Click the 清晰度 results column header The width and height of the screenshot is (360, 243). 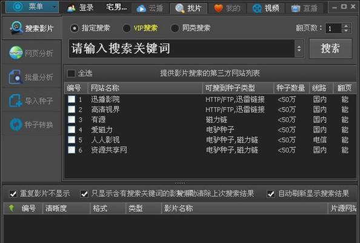[x=66, y=208]
